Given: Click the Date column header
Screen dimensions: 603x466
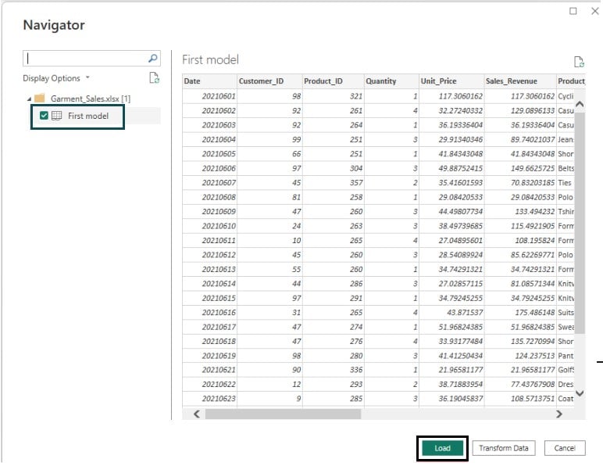Looking at the screenshot, I should click(209, 81).
